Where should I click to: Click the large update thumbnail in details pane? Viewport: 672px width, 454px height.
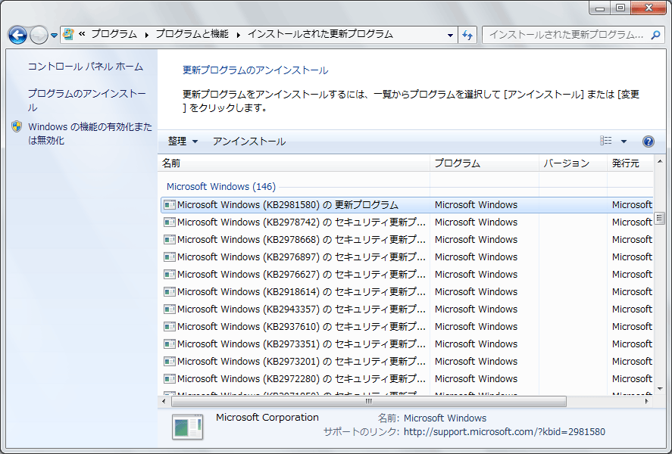point(187,427)
